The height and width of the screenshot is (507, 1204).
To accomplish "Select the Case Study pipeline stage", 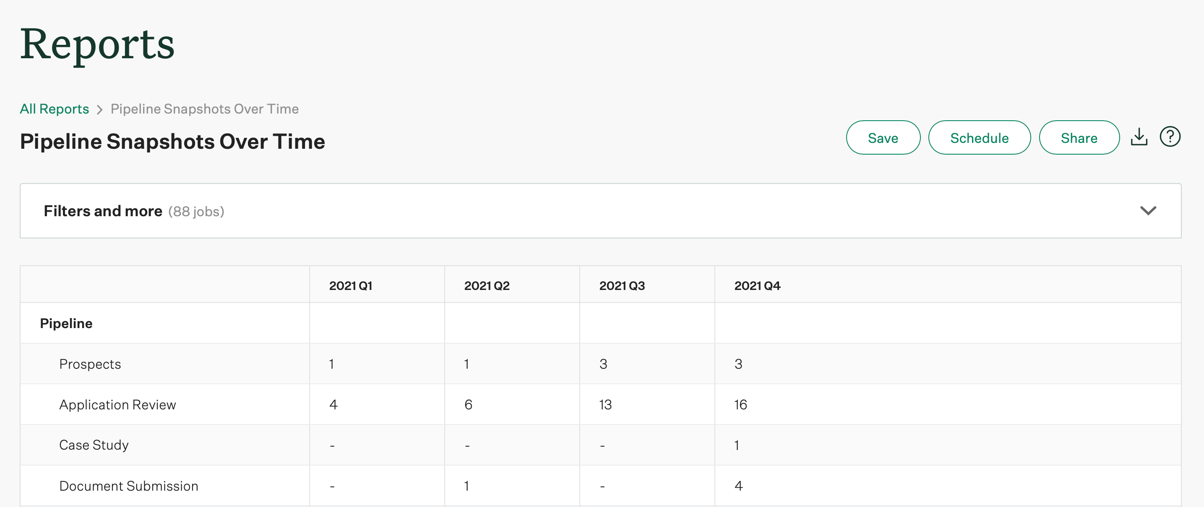I will point(94,445).
